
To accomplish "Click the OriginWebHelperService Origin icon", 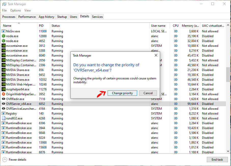I will point(4,94).
